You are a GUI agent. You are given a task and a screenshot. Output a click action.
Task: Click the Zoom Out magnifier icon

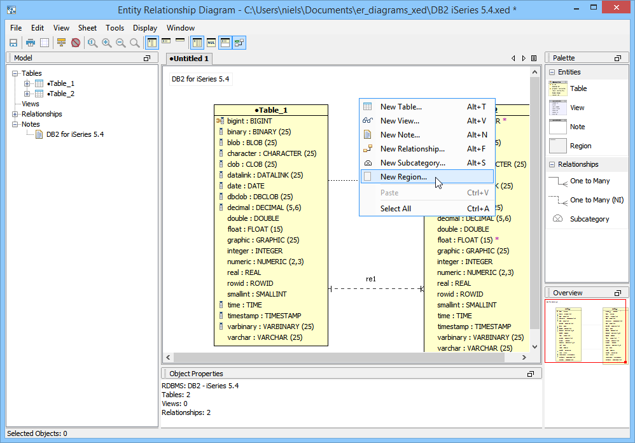tap(121, 43)
